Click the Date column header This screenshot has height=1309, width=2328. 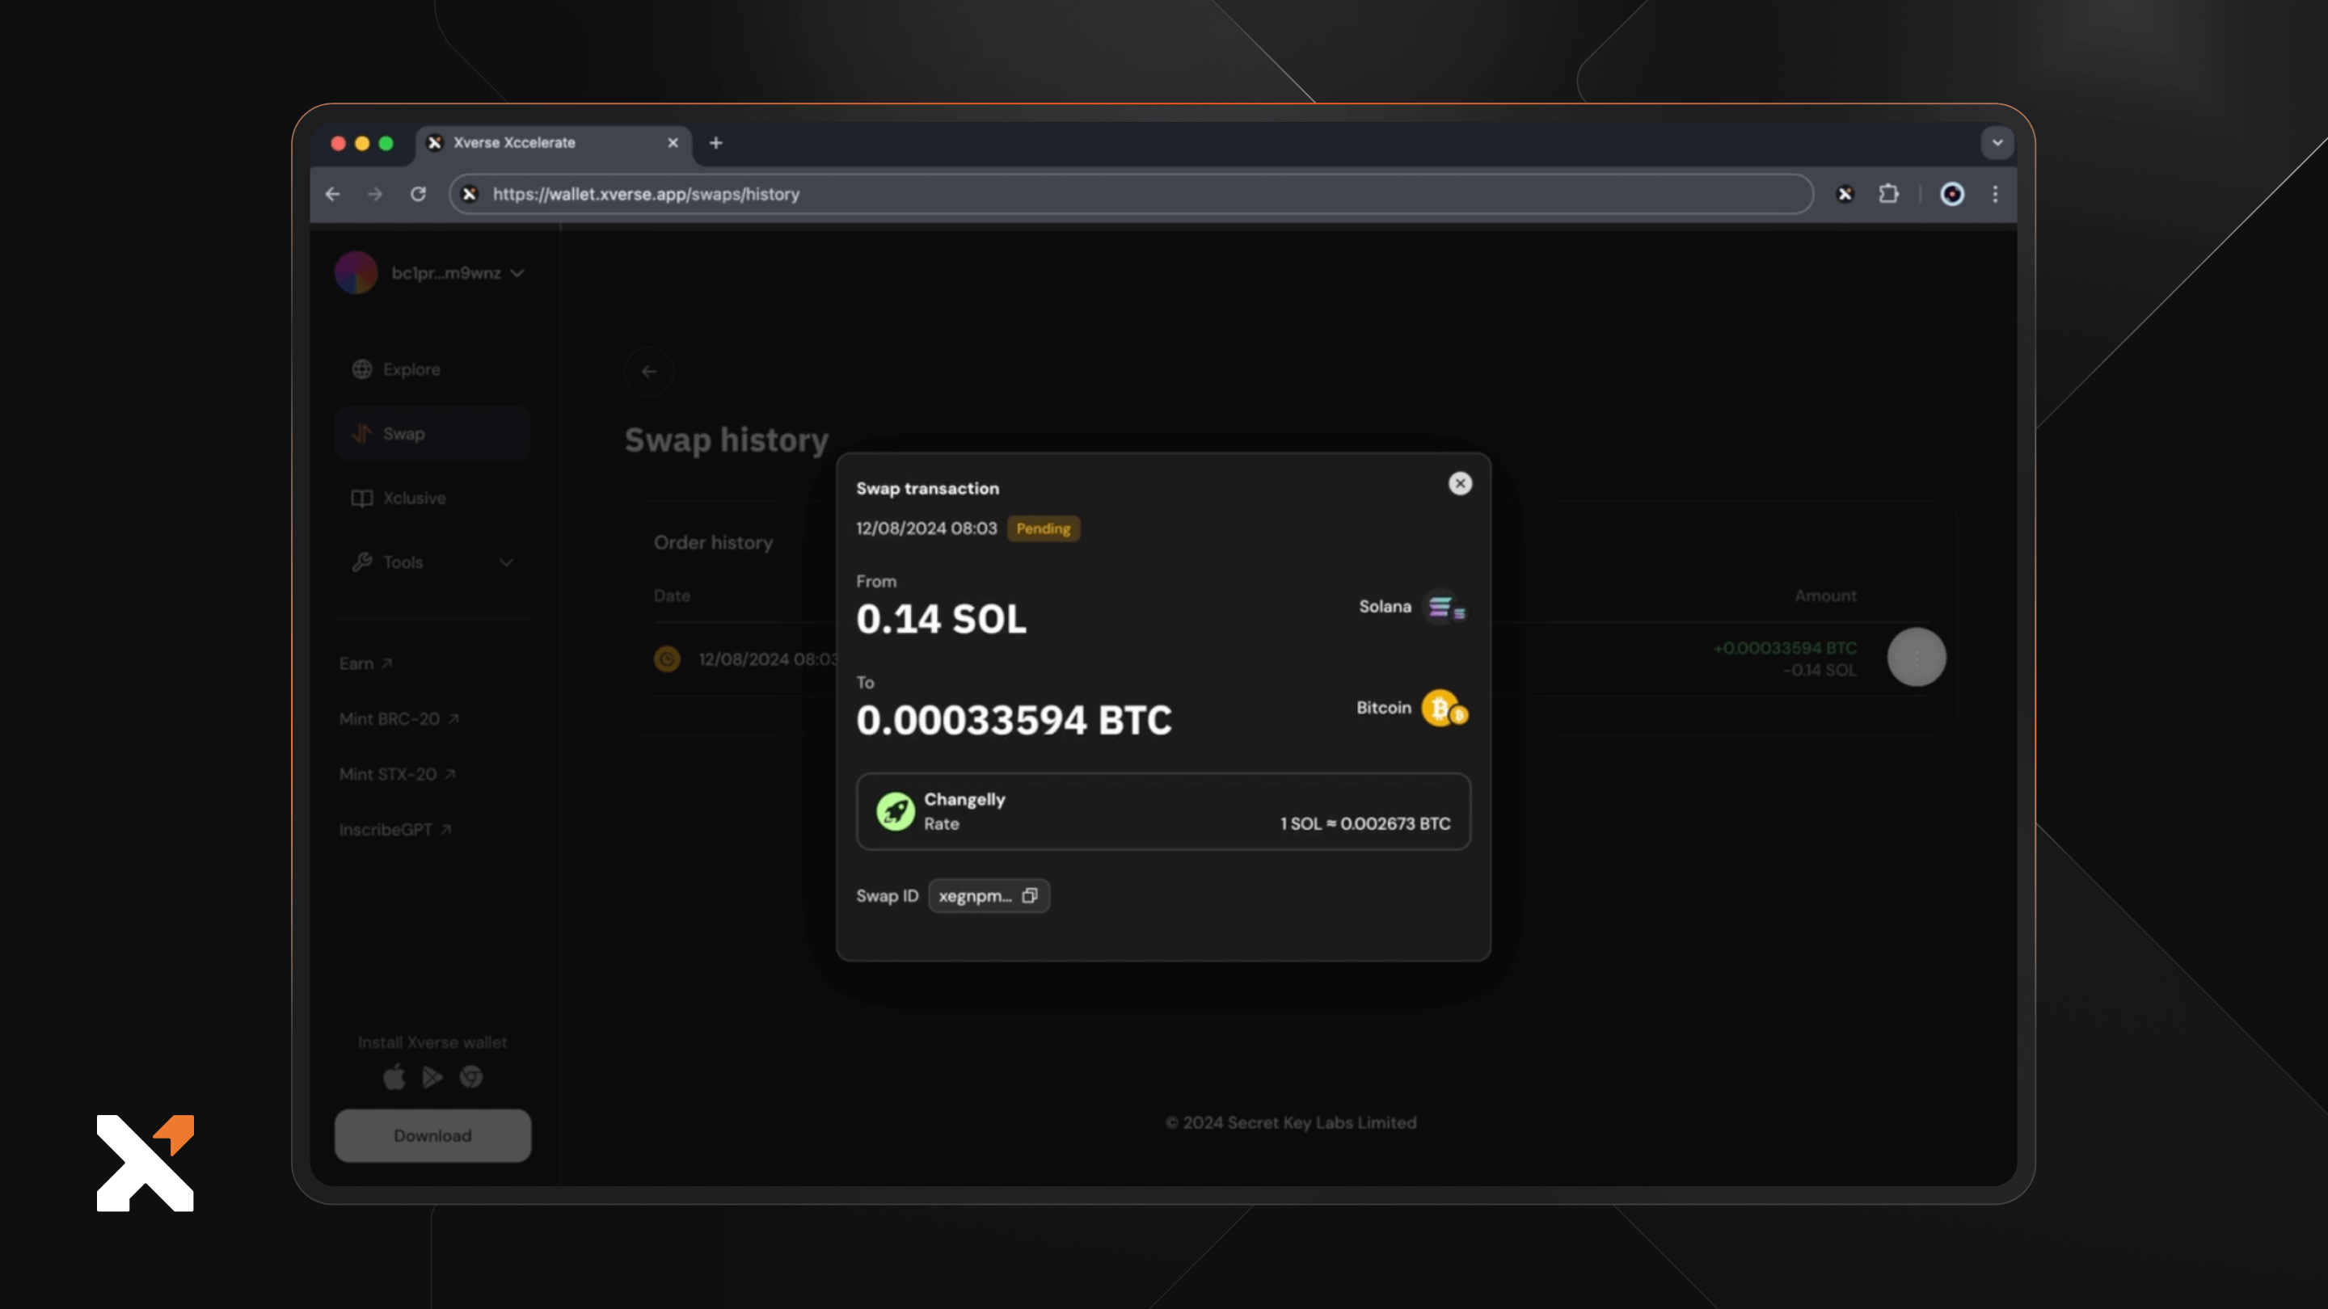pyautogui.click(x=672, y=596)
